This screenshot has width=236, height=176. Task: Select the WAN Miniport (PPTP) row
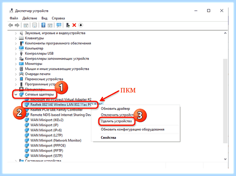(47, 151)
